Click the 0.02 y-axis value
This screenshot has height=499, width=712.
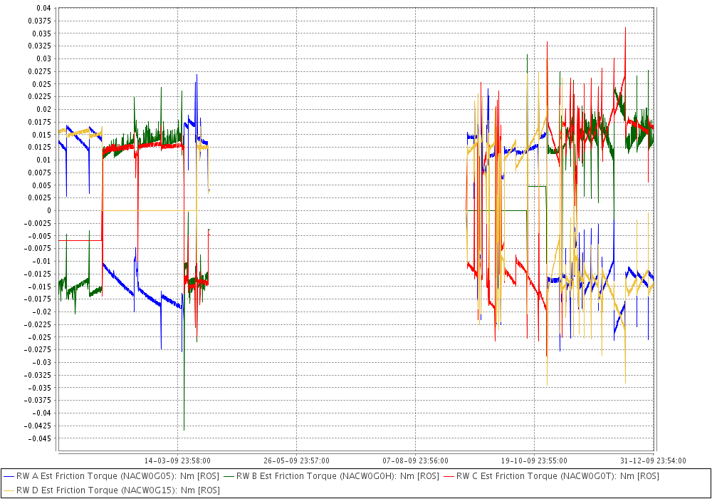click(44, 109)
